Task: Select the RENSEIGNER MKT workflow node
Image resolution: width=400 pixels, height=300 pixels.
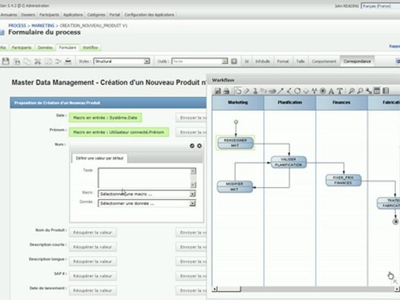Action: coord(235,143)
